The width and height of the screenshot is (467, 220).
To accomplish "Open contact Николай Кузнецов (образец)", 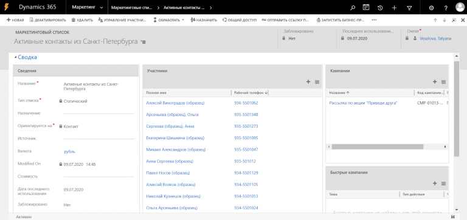I will coord(173,196).
